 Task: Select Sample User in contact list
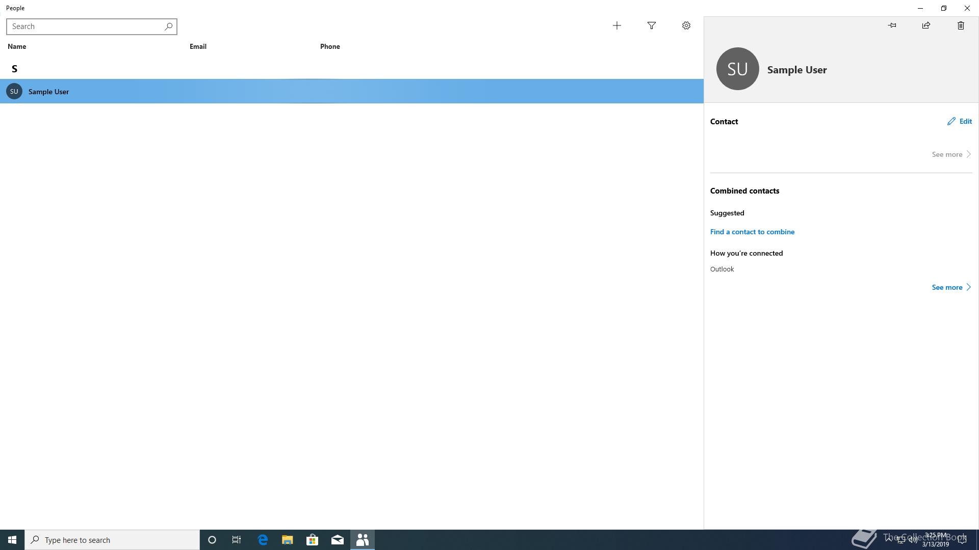click(48, 92)
